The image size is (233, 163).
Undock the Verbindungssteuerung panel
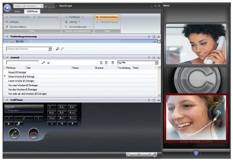pyautogui.click(x=154, y=37)
